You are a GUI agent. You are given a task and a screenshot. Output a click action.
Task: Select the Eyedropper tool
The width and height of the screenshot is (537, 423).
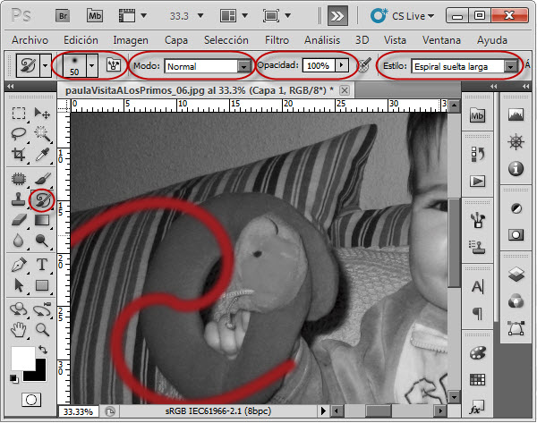(x=42, y=155)
